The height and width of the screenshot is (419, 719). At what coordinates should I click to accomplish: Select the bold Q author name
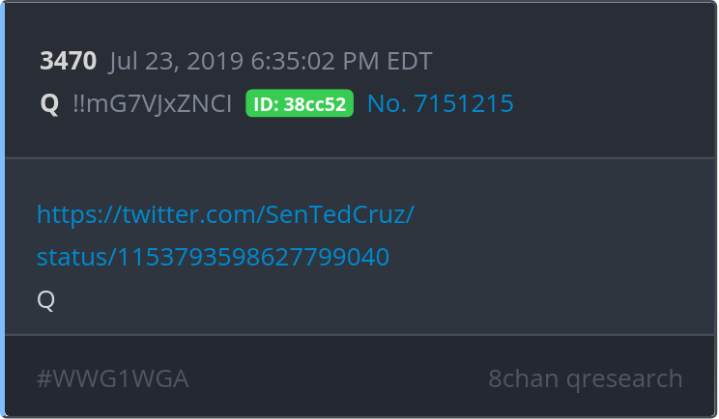[x=49, y=104]
